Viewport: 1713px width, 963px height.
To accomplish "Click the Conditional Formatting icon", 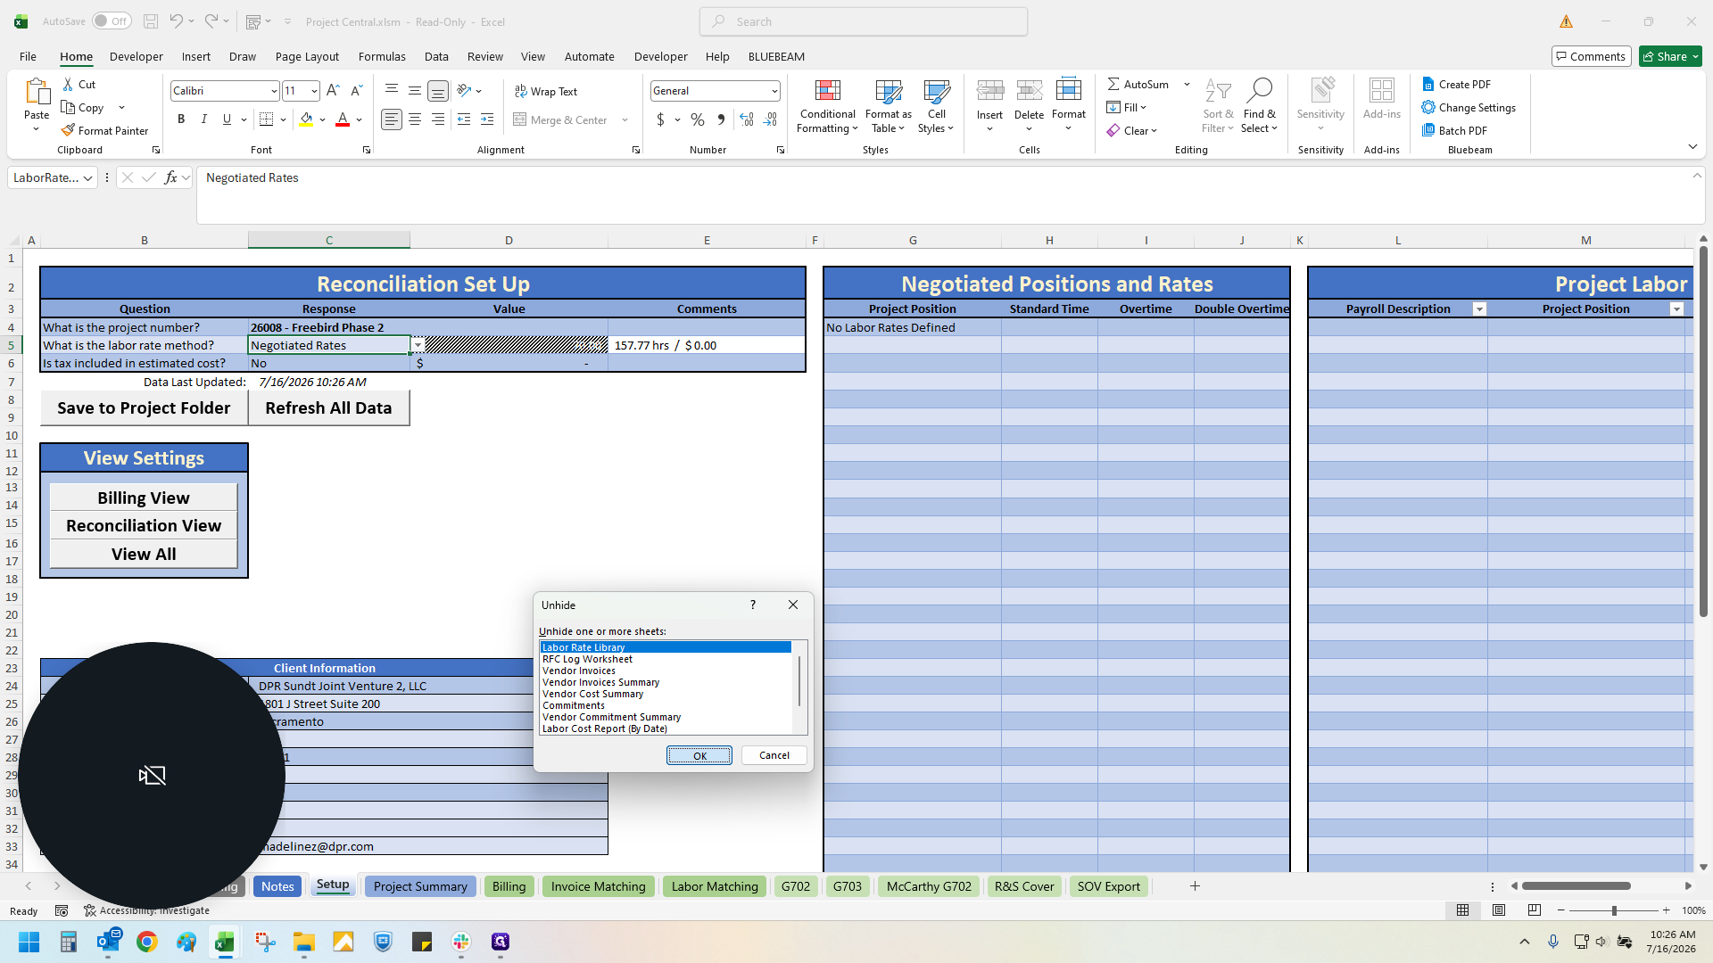I will coord(827,91).
